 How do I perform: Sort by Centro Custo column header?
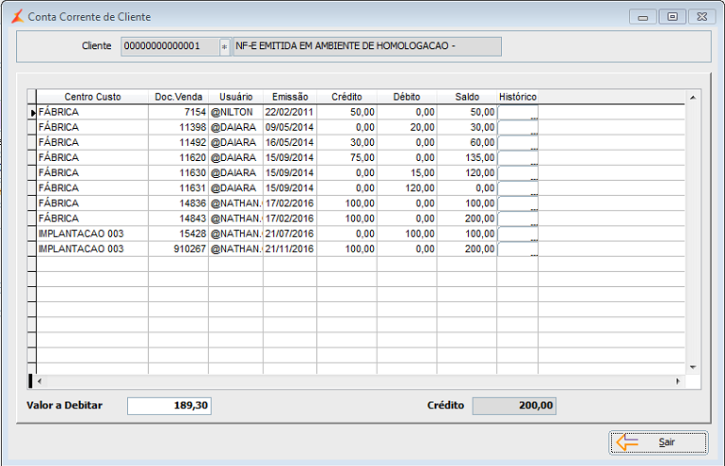pos(92,97)
